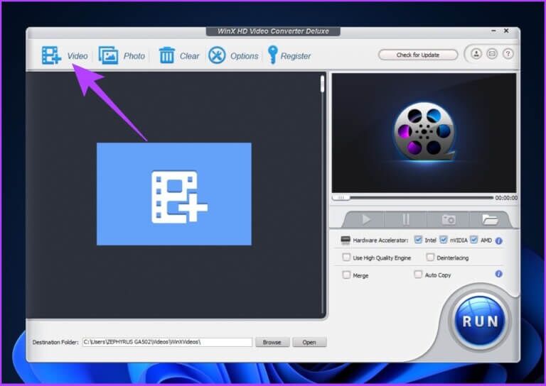Click the WinX HD Video Converter Deluxe title
This screenshot has width=546, height=386.
[273, 31]
